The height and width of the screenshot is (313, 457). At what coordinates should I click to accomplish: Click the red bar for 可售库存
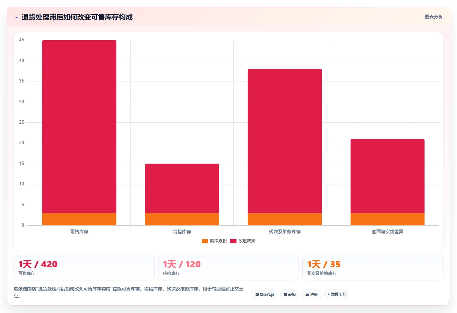tap(79, 127)
